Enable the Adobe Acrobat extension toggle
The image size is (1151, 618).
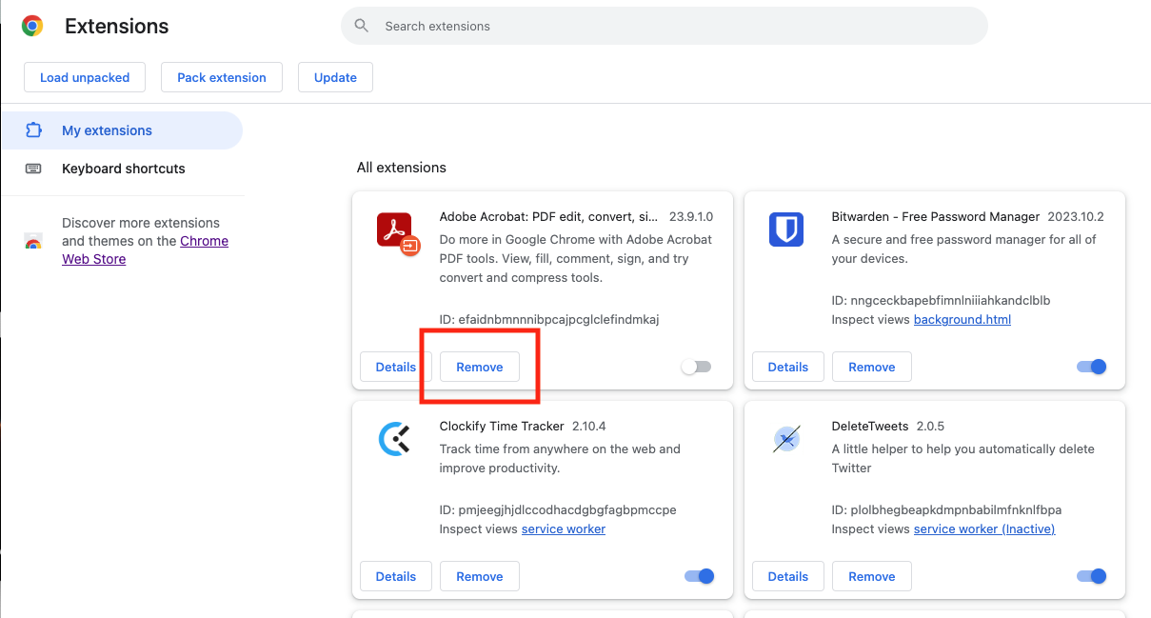(x=697, y=367)
